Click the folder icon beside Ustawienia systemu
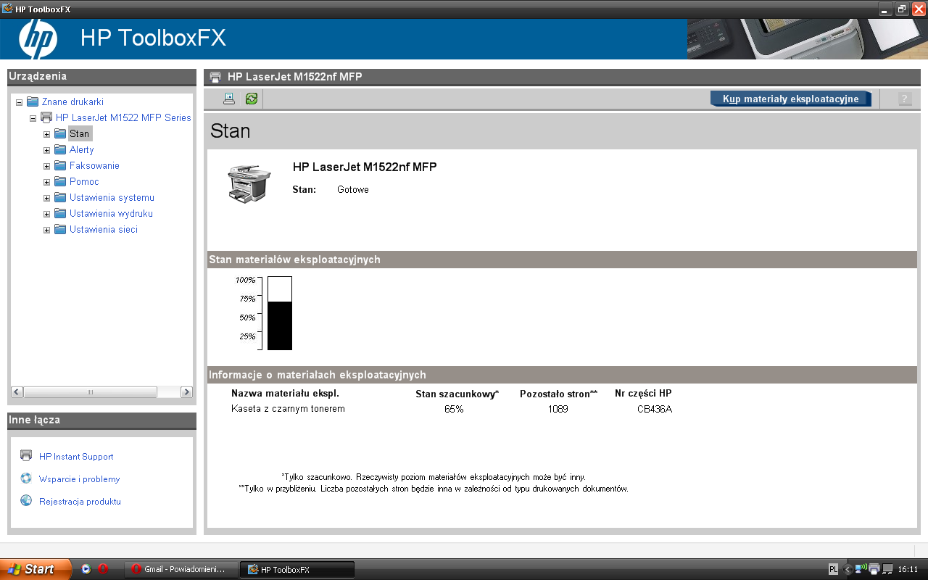Screen dimensions: 928x580 click(x=59, y=197)
